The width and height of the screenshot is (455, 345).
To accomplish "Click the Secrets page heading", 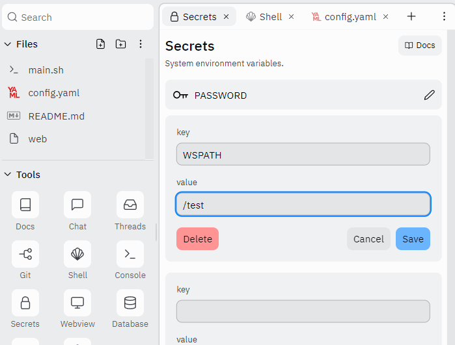I will point(190,45).
